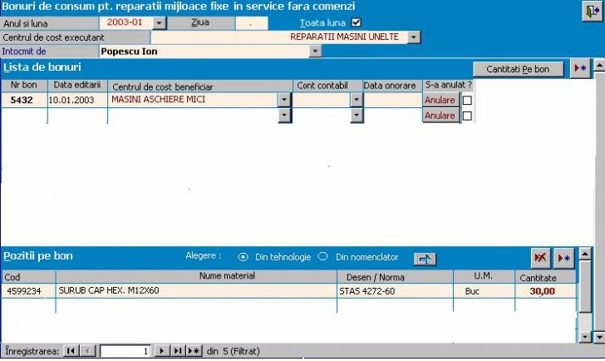The width and height of the screenshot is (605, 361).
Task: Go to next record in navigator
Action: (162, 351)
